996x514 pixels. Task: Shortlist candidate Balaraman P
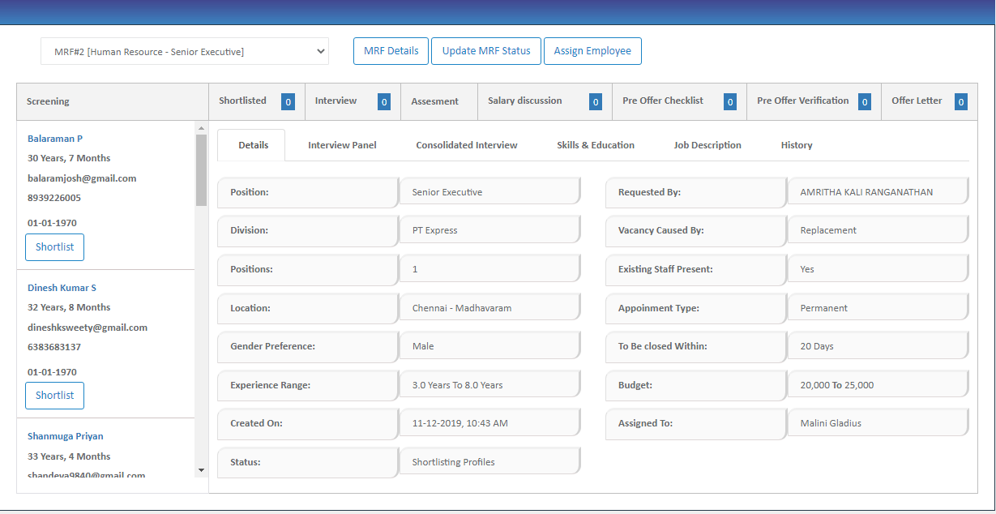point(54,246)
